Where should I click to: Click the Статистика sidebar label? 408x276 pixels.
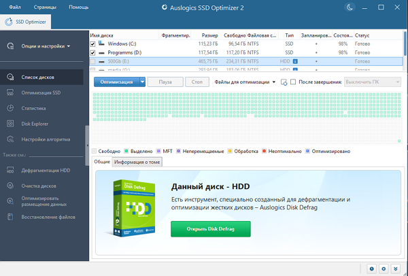pyautogui.click(x=33, y=109)
